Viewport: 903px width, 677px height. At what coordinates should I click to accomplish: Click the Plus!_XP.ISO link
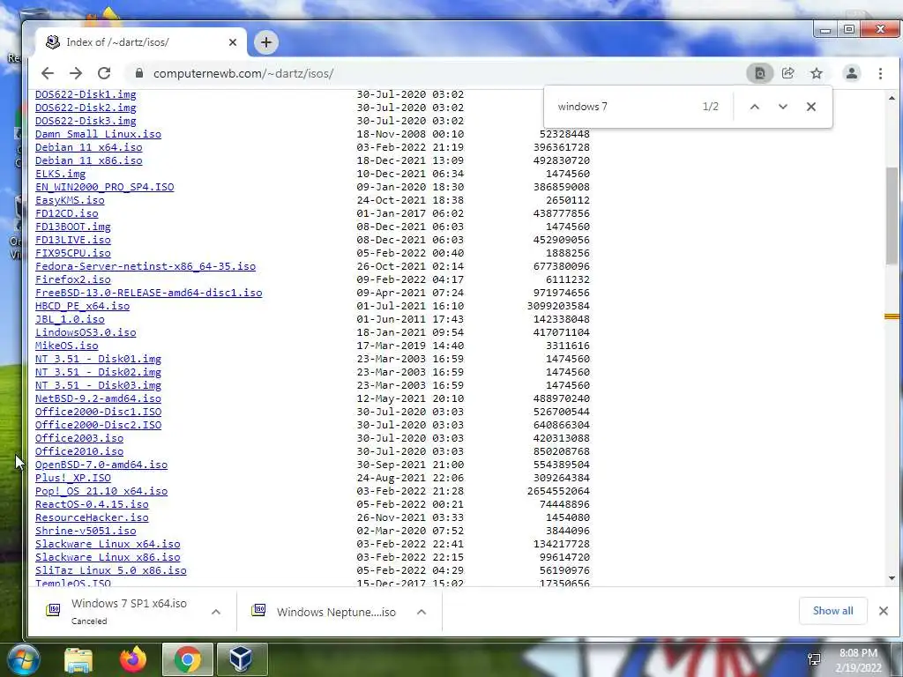tap(73, 479)
